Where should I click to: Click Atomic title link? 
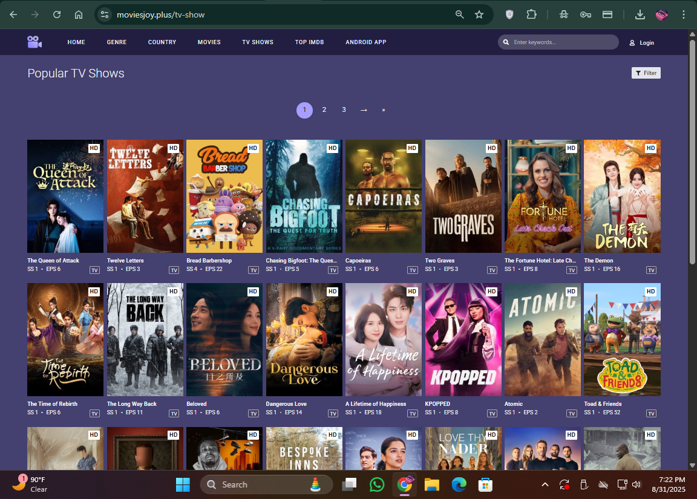514,404
